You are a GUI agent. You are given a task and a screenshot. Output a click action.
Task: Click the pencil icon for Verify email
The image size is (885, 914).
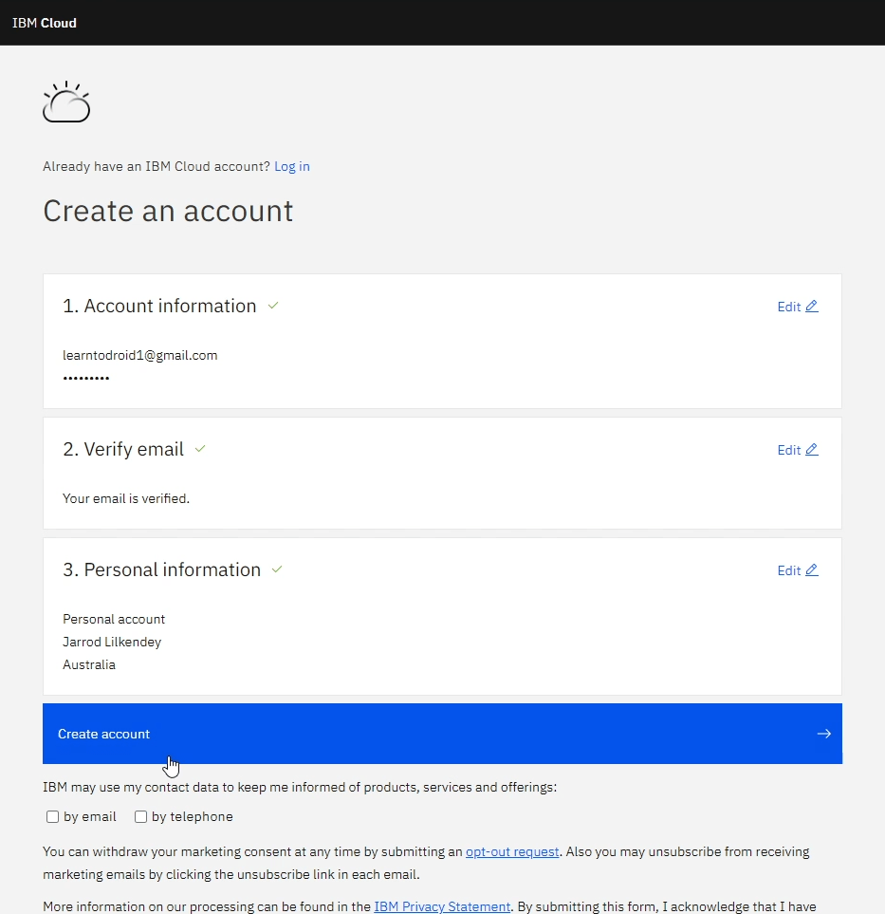click(811, 450)
